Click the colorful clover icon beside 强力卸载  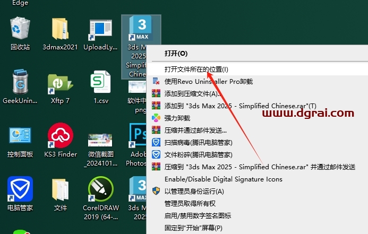click(x=156, y=118)
